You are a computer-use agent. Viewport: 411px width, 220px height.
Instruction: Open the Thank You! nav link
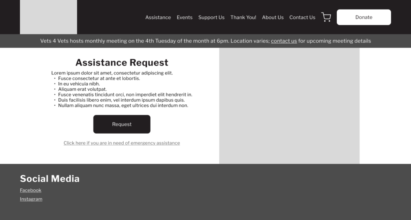coord(243,18)
